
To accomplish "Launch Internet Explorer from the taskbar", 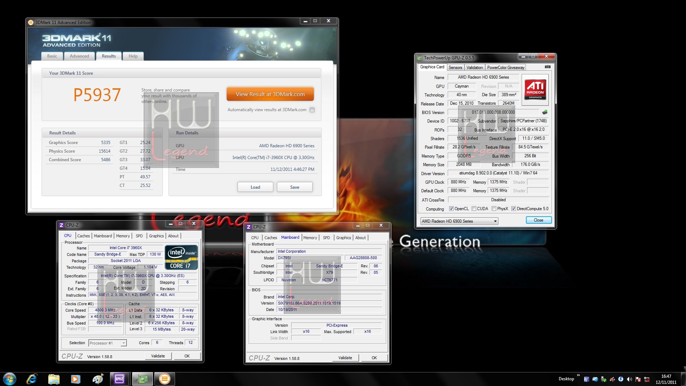I will pos(32,379).
